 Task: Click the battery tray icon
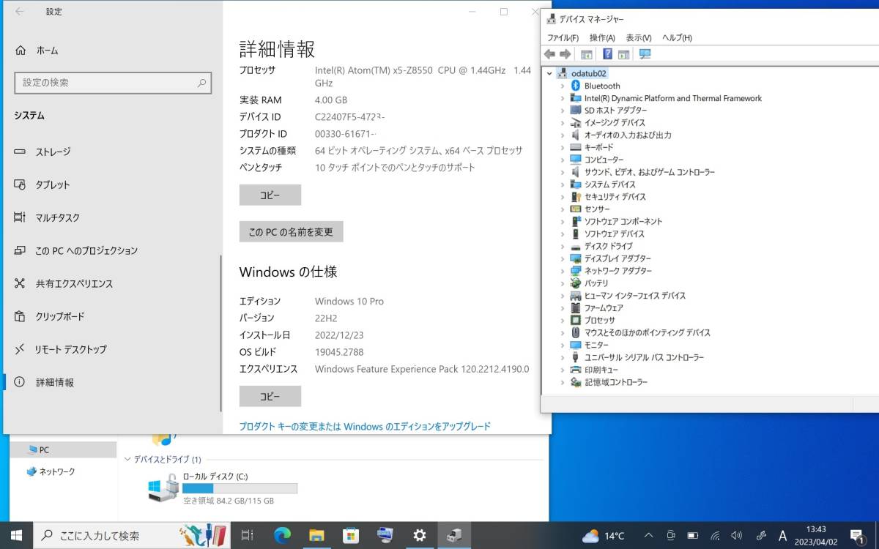pyautogui.click(x=693, y=536)
